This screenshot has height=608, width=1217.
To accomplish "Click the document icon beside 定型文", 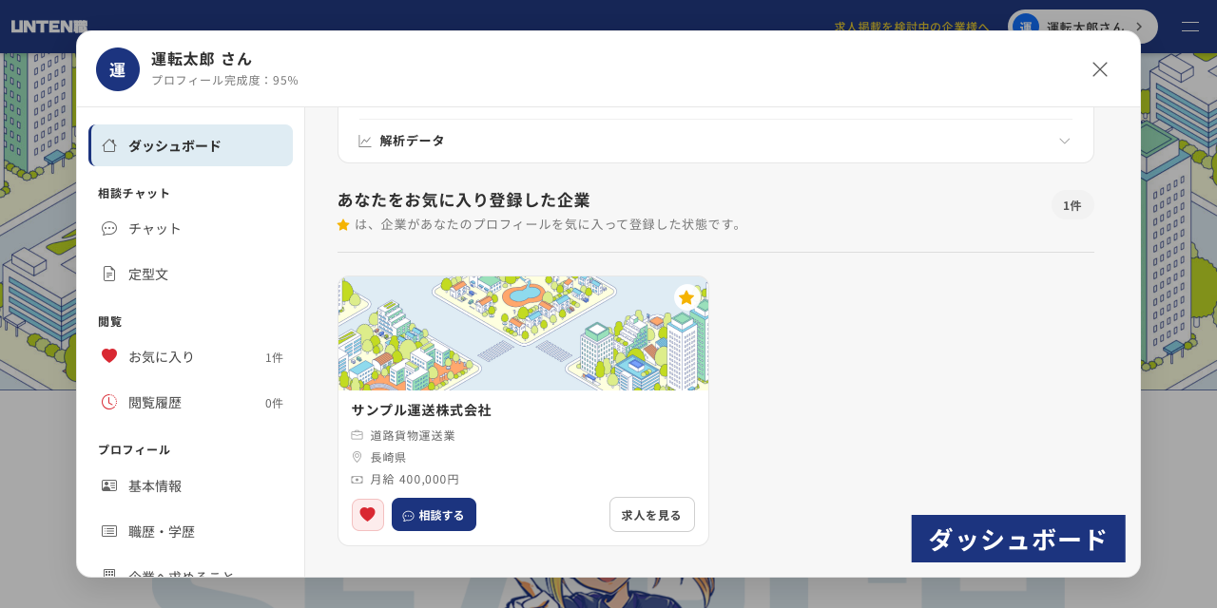I will click(x=109, y=274).
